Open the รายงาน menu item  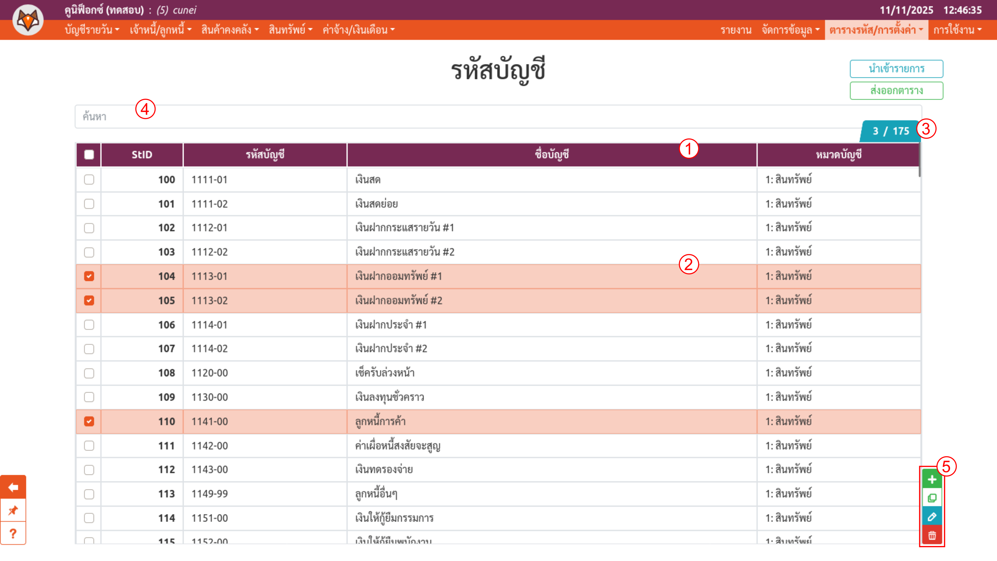[736, 30]
